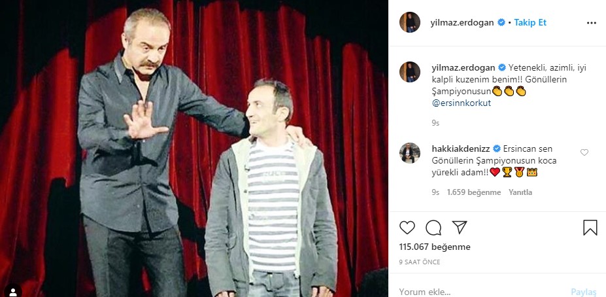Open comment bubble icon below post
The height and width of the screenshot is (297, 606).
[x=433, y=228]
